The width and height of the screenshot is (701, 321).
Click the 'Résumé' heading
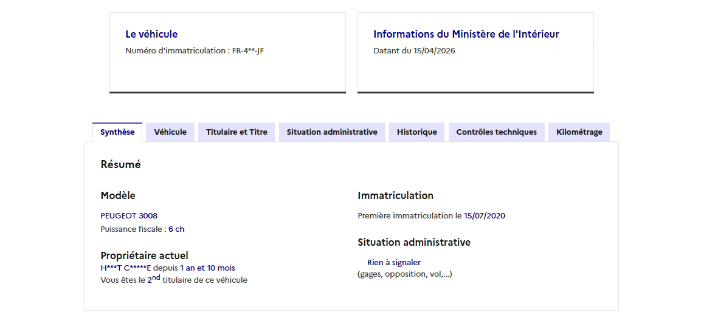click(x=121, y=164)
